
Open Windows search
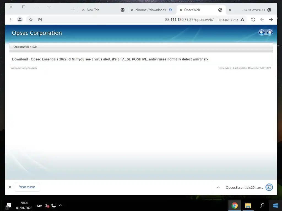coord(262,206)
